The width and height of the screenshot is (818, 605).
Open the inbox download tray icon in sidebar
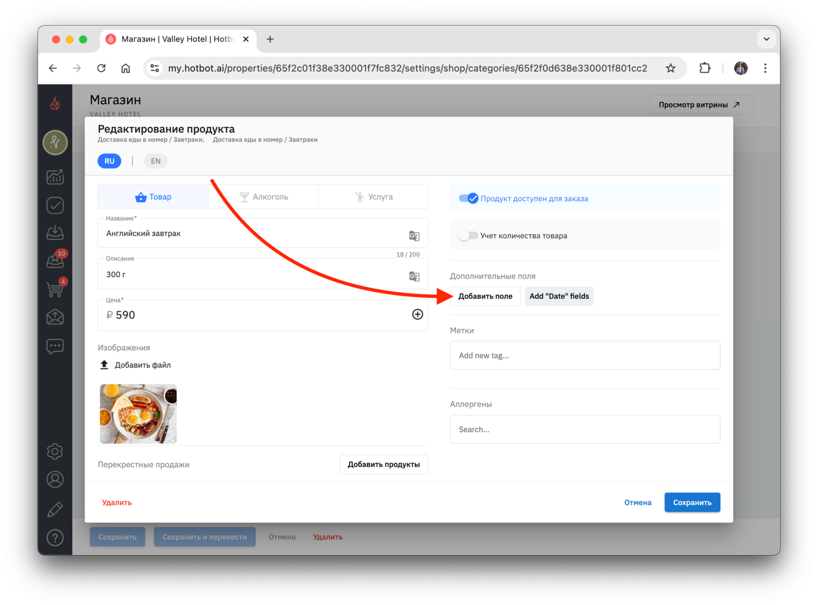55,233
